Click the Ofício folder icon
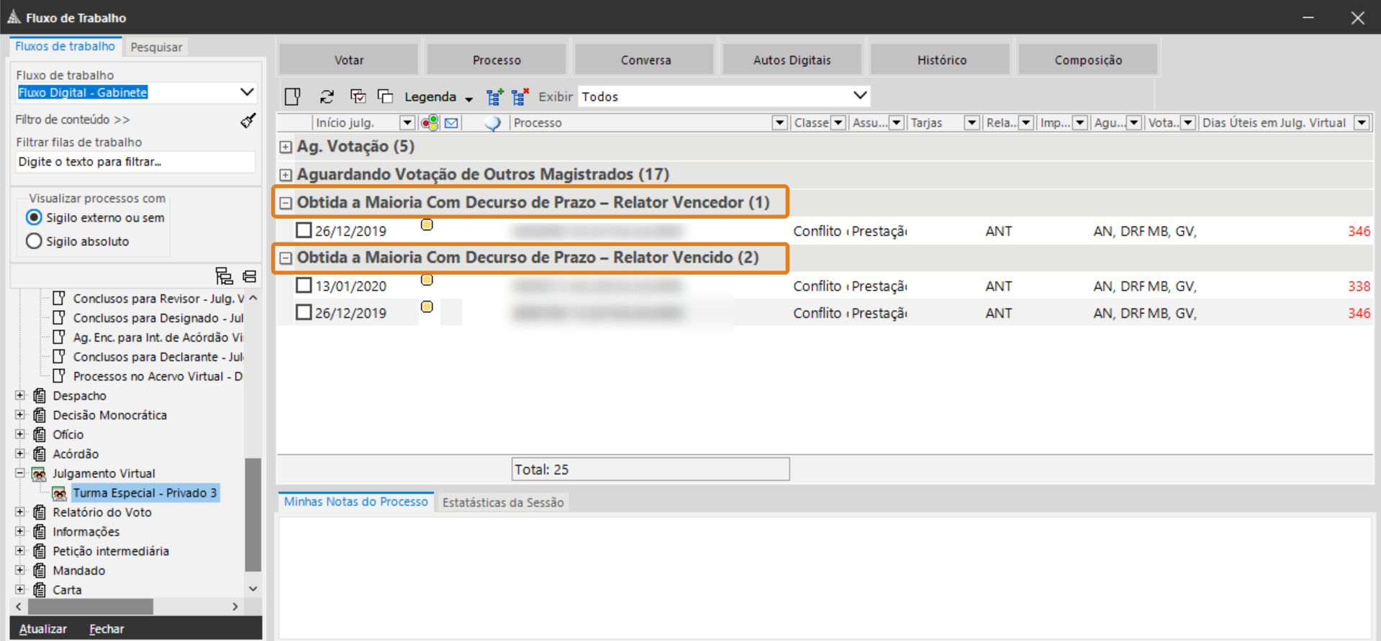This screenshot has height=641, width=1381. coord(40,435)
